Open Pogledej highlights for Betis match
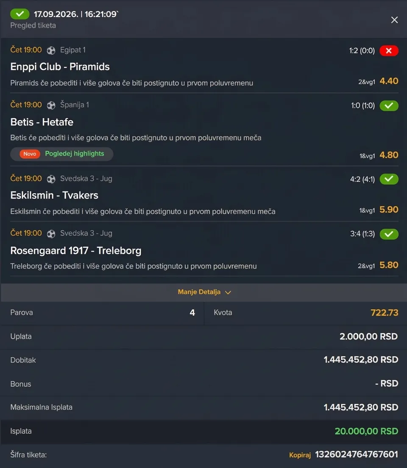This screenshot has height=468, width=407. 75,154
